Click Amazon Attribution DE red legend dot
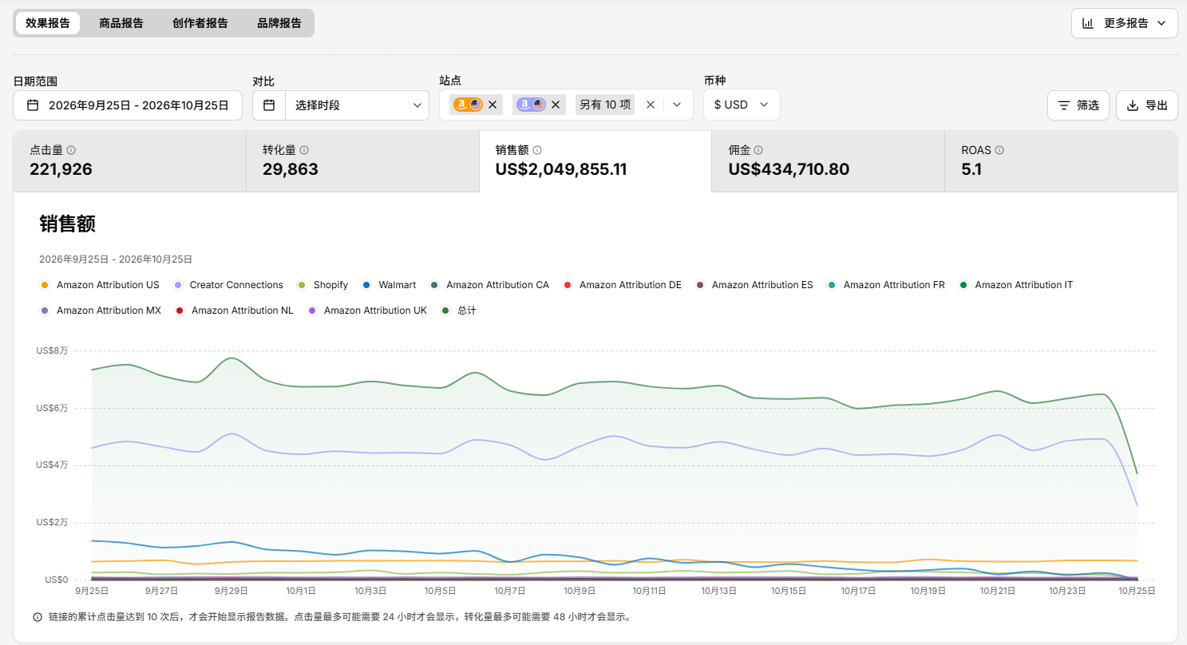 (568, 285)
